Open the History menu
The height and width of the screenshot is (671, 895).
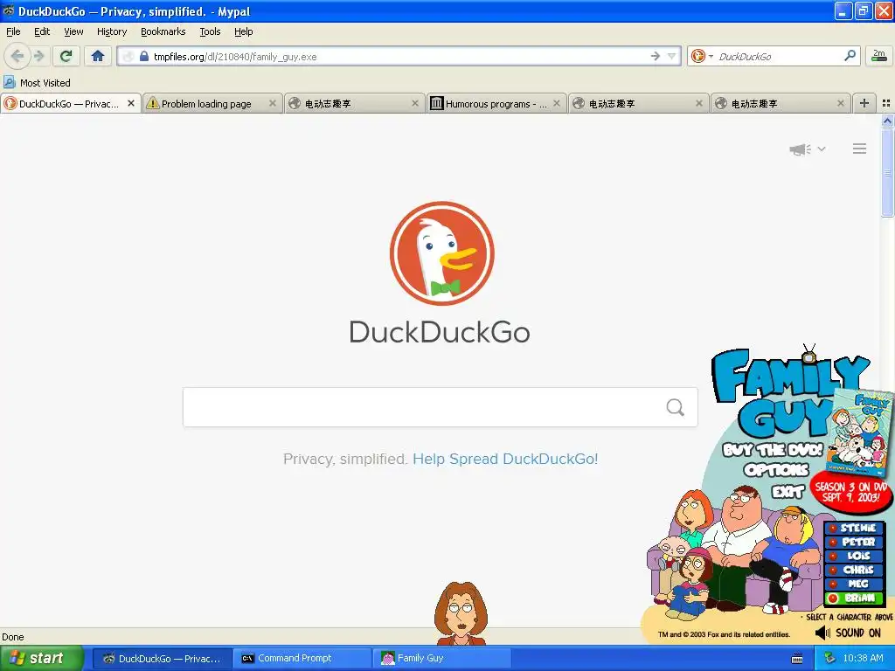tap(112, 31)
